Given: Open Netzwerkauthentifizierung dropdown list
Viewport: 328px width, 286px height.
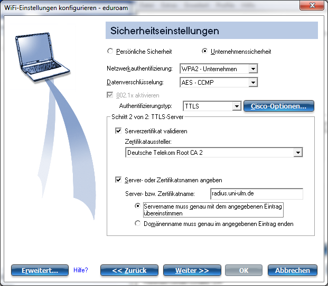Looking at the screenshot, I should point(253,69).
